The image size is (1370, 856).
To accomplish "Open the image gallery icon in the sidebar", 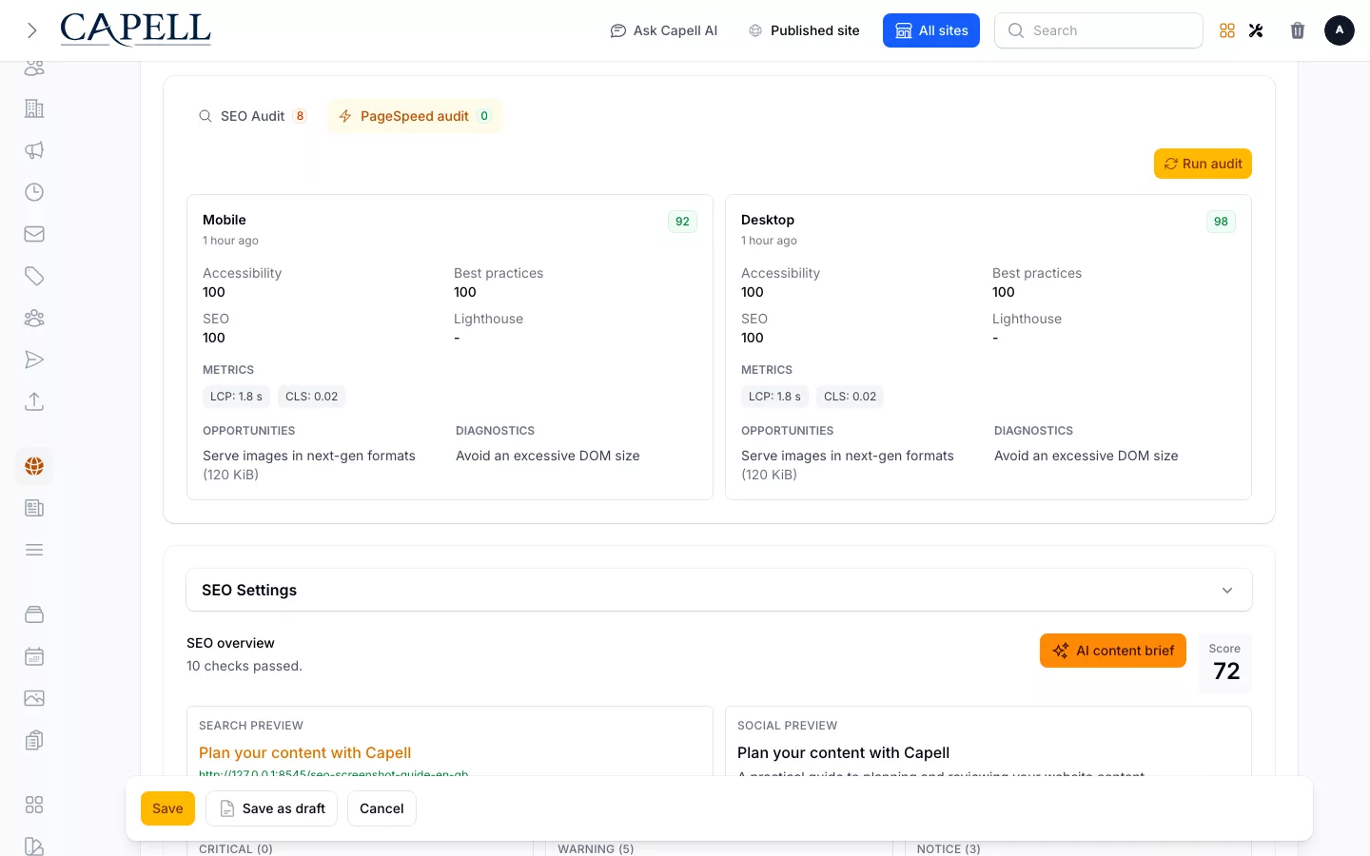I will pyautogui.click(x=34, y=698).
